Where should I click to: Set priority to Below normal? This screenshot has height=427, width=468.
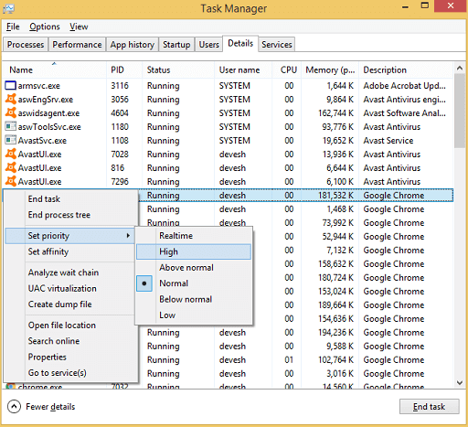coord(194,299)
